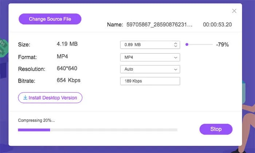Open the Format MP4 dropdown
The image size is (255, 153).
pos(150,57)
